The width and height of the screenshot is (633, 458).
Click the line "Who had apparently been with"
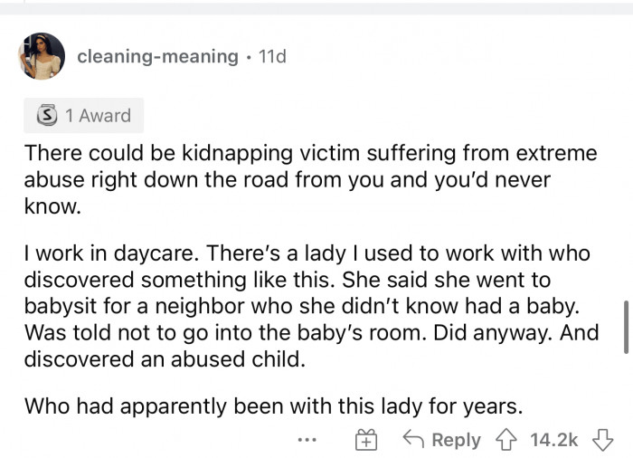point(273,406)
